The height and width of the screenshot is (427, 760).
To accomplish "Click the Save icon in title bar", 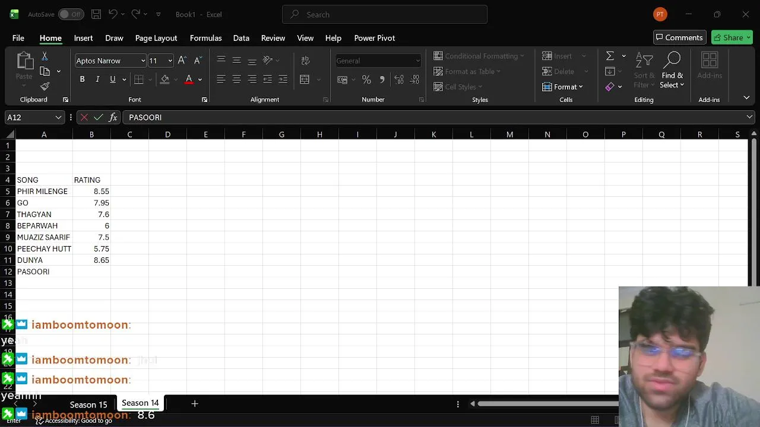I will (x=96, y=14).
